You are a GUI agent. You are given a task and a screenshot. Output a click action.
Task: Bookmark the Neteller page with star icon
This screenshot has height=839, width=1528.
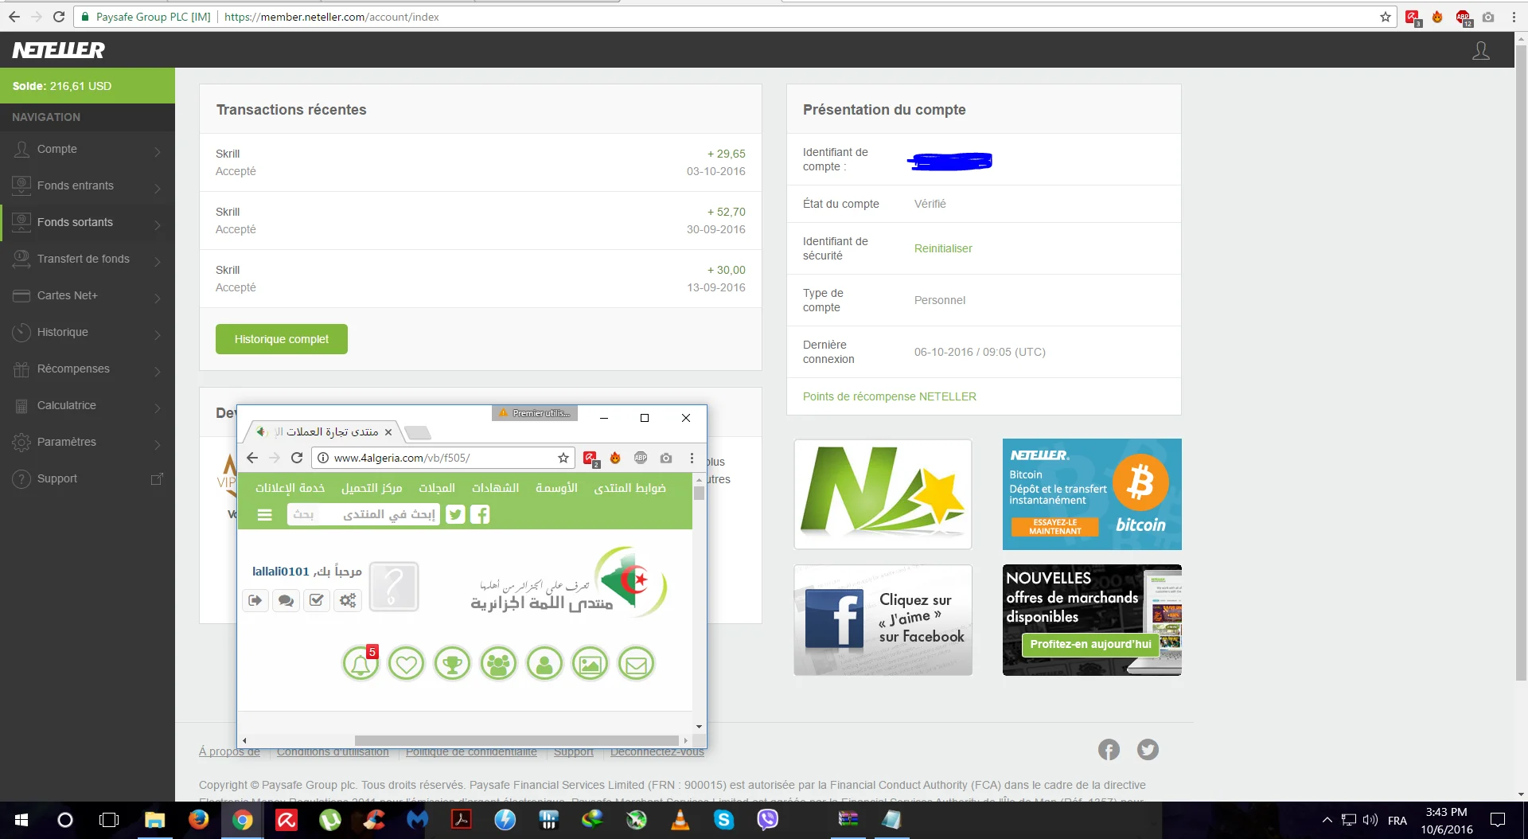[1386, 17]
